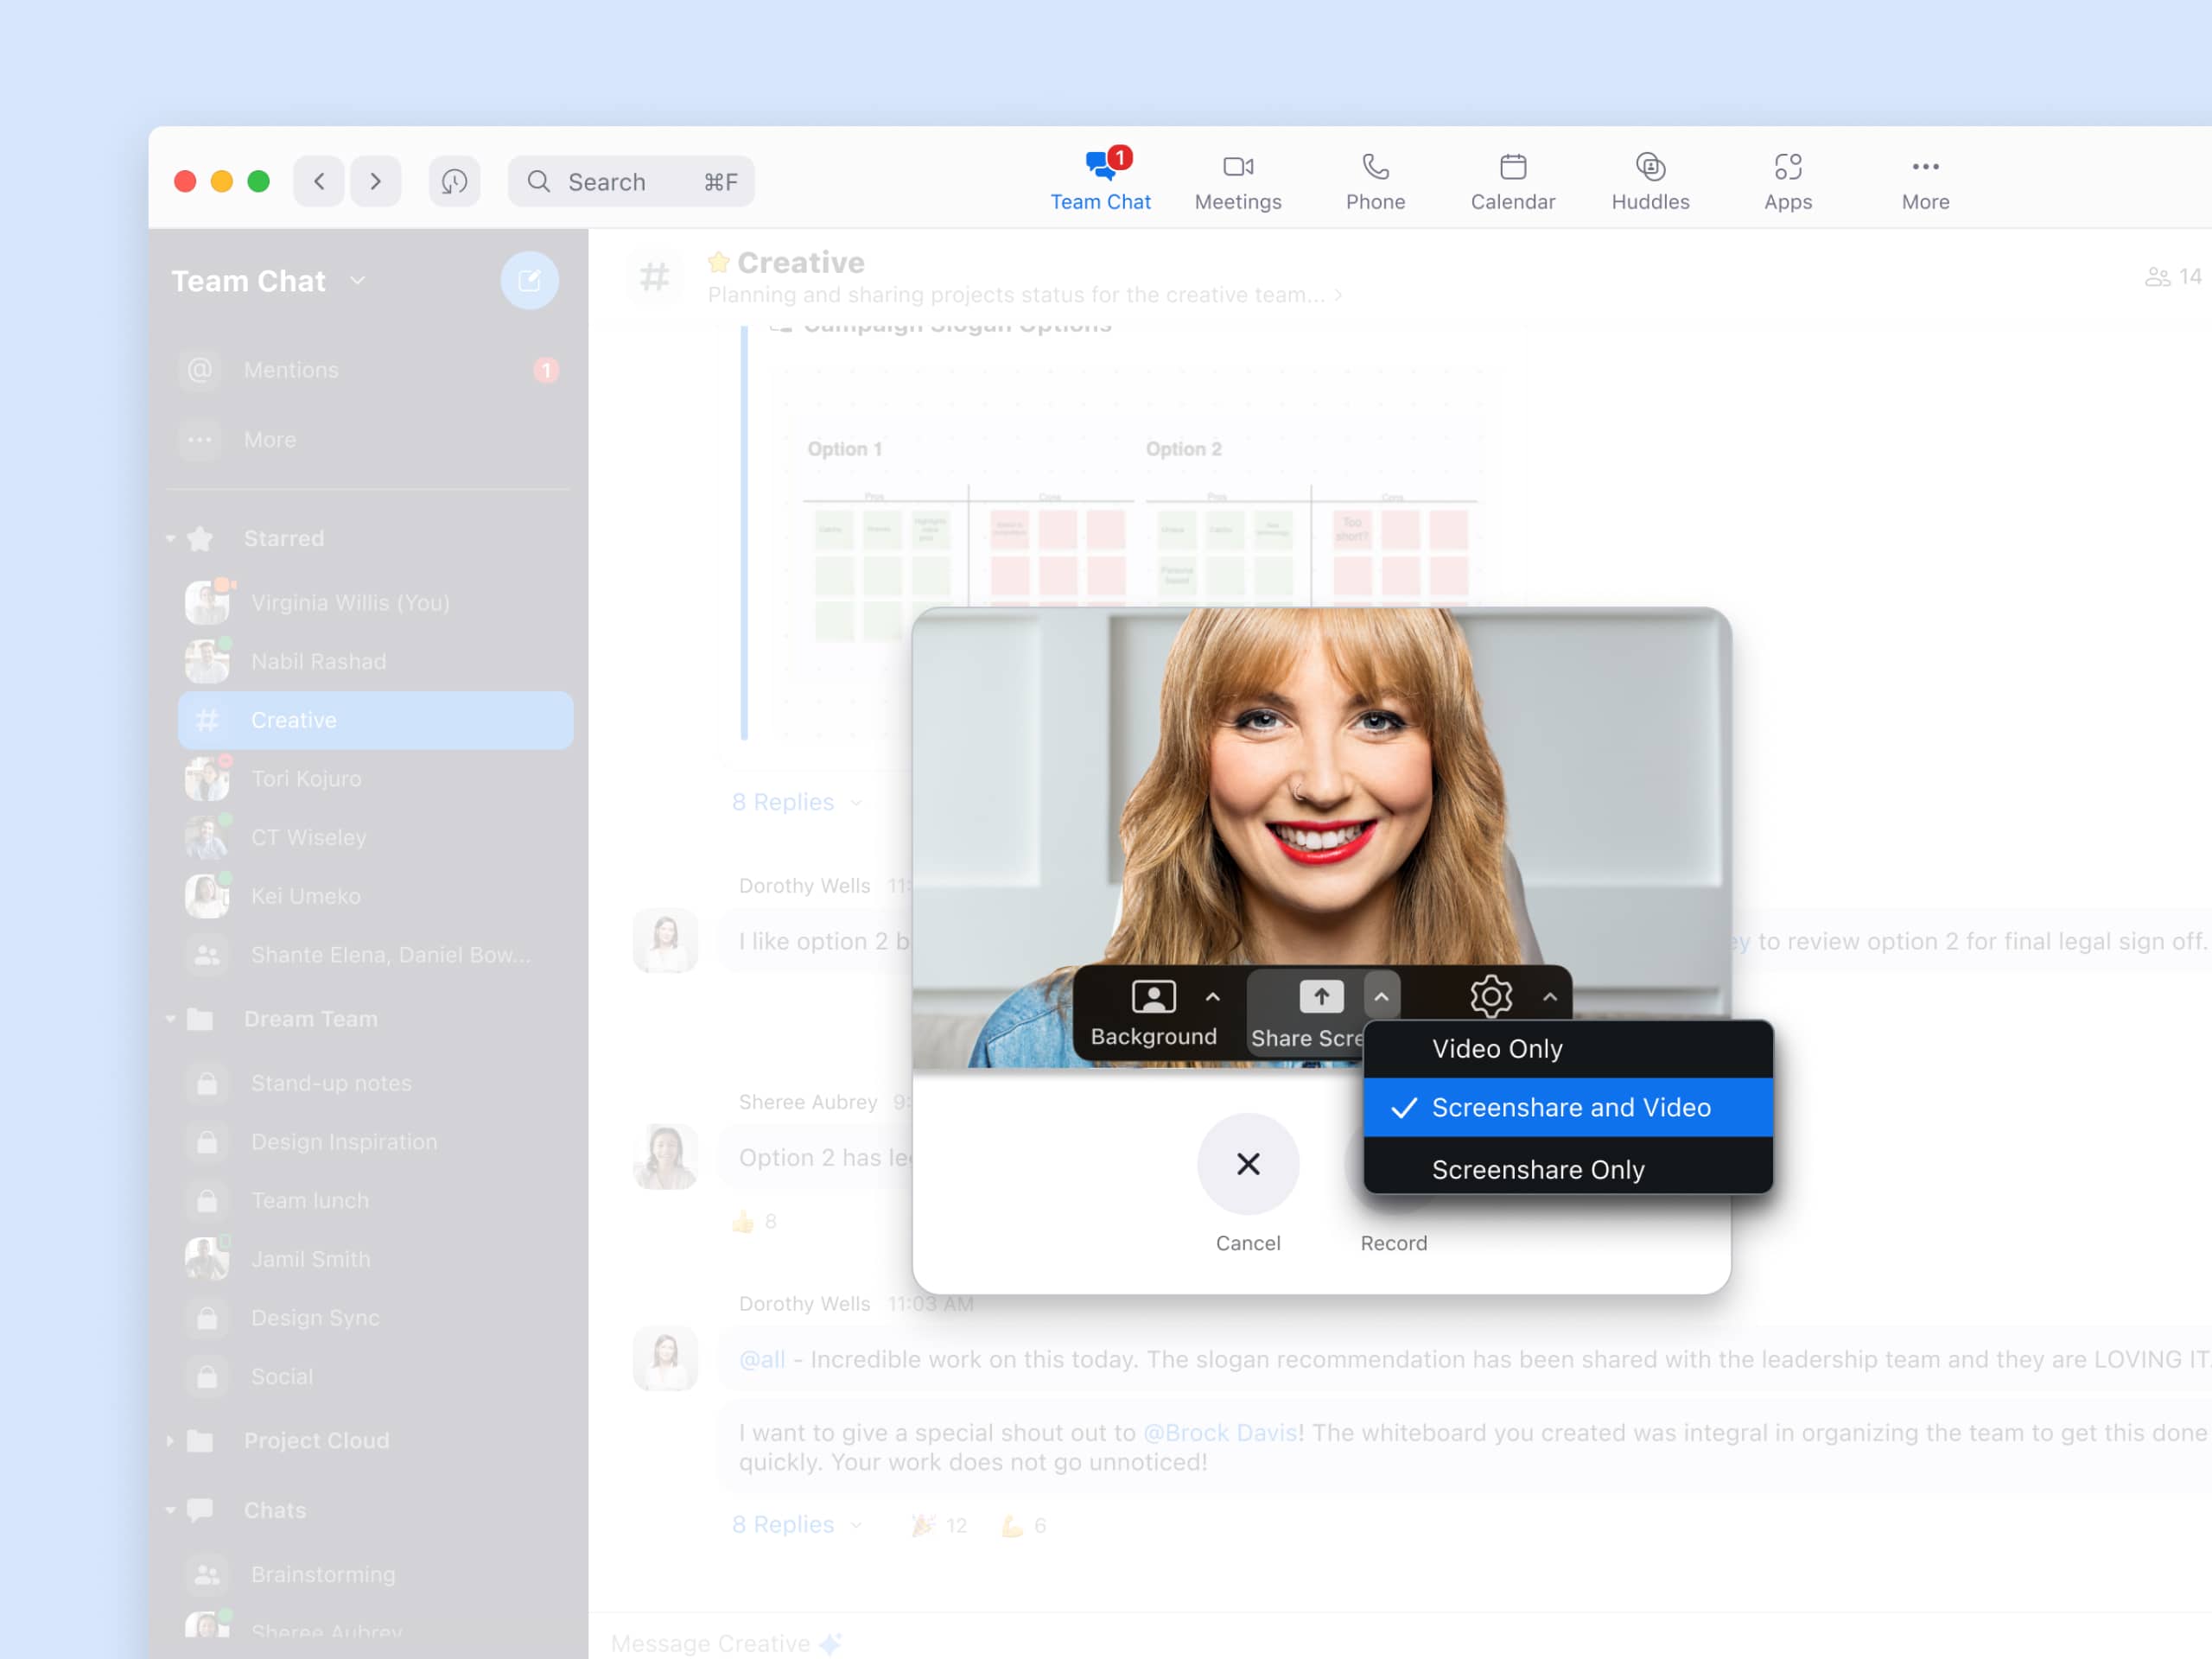Image resolution: width=2212 pixels, height=1659 pixels.
Task: Open the video settings gear
Action: tap(1491, 997)
